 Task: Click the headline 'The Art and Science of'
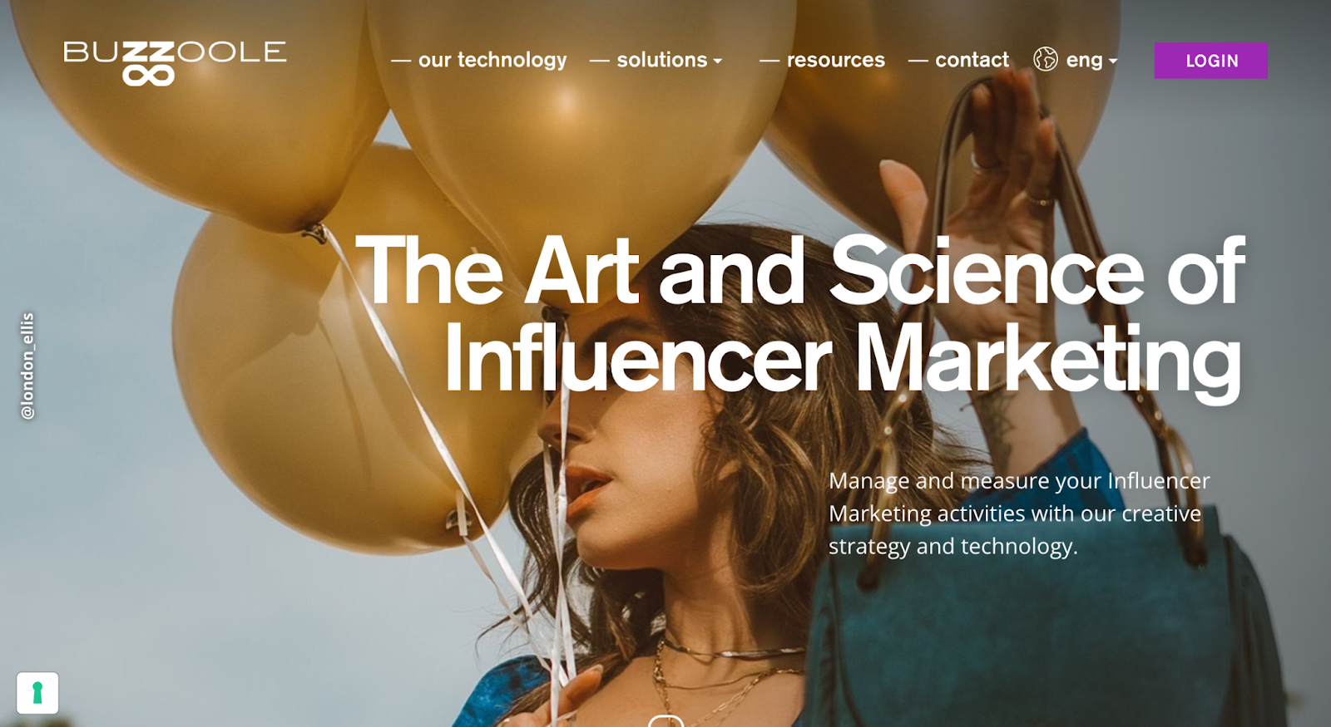tap(800, 271)
